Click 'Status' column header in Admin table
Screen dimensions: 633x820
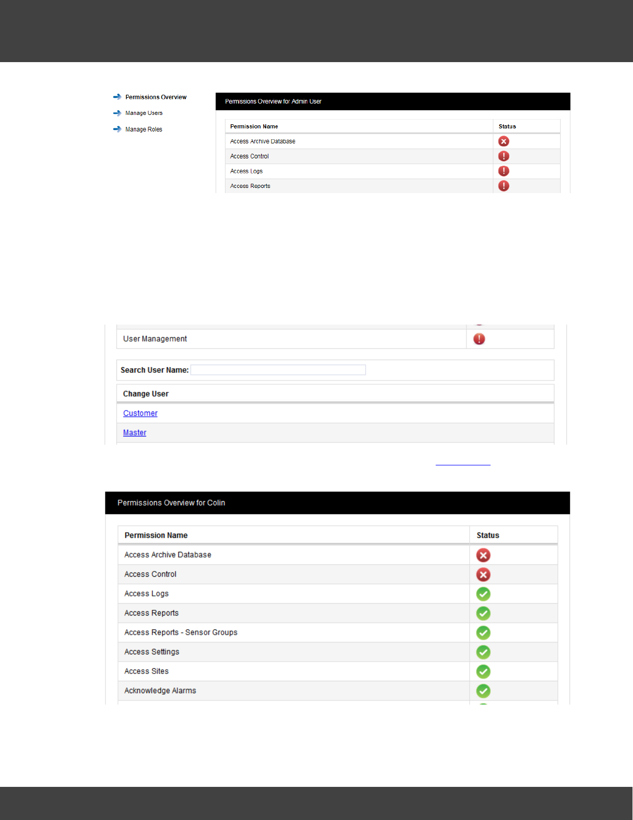pyautogui.click(x=507, y=126)
